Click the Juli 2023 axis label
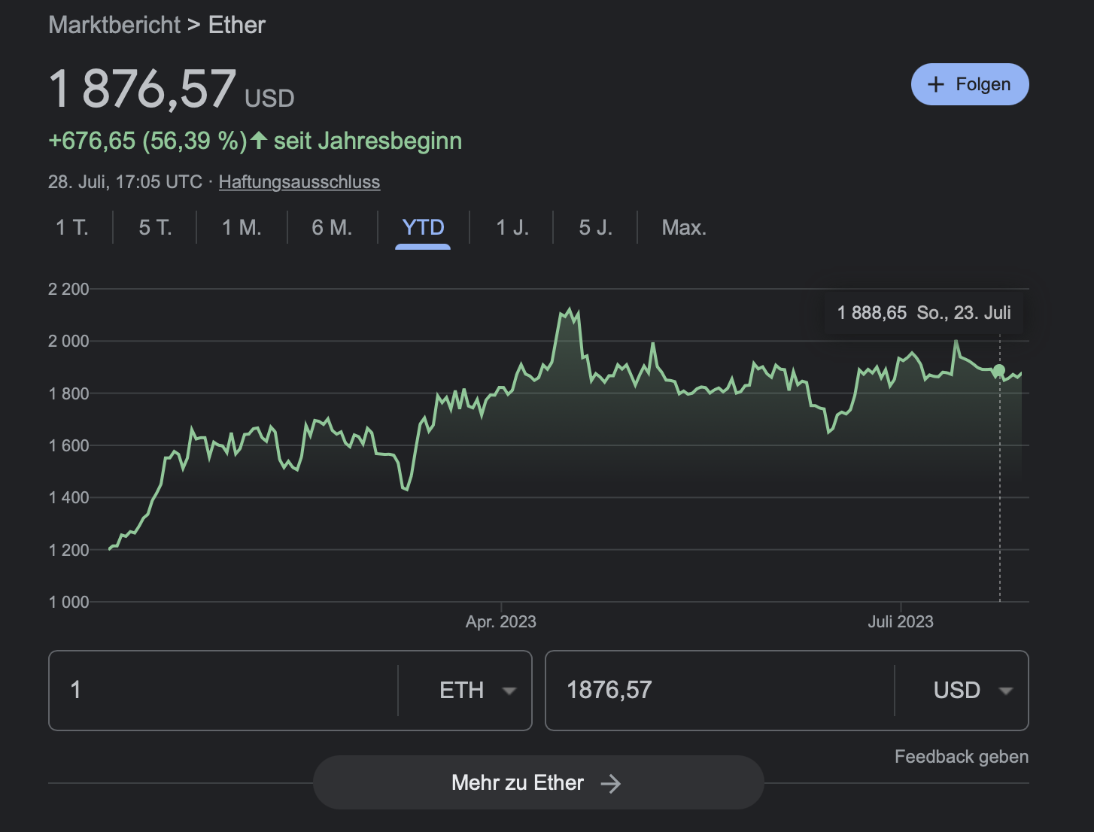Image resolution: width=1094 pixels, height=832 pixels. (901, 622)
